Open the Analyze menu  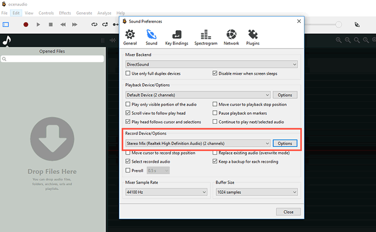click(x=104, y=13)
